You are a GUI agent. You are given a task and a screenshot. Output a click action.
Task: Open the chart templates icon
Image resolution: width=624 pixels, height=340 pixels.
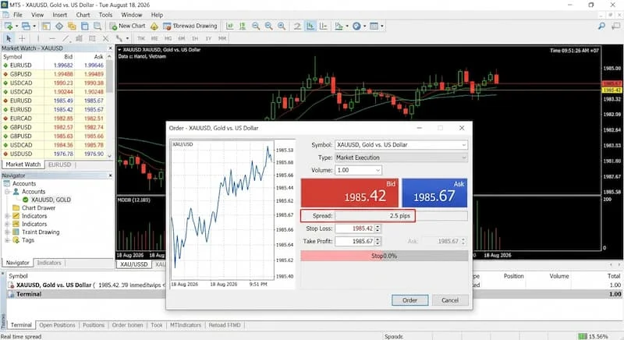[x=374, y=27]
